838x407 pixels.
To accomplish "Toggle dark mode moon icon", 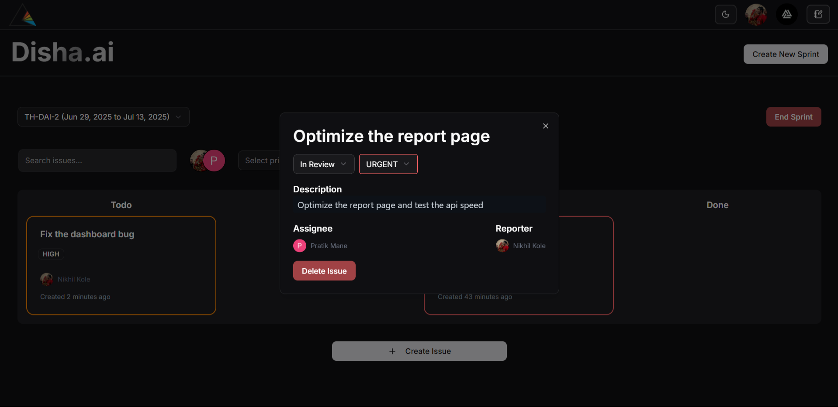I will (x=725, y=14).
